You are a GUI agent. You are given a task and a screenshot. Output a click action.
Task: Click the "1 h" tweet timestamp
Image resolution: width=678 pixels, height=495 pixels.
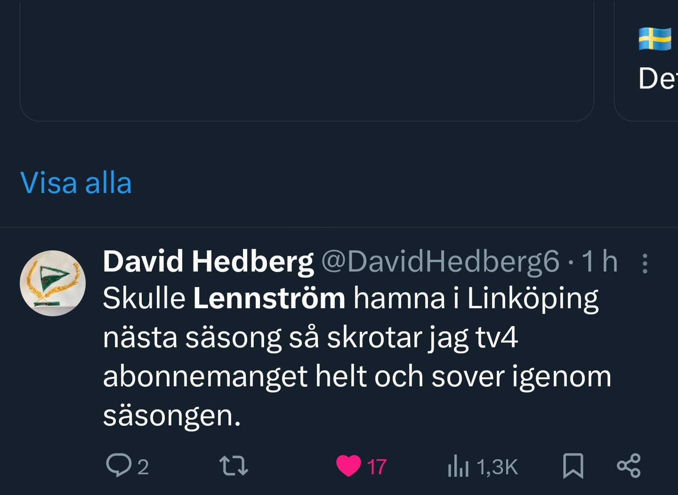[x=599, y=261]
